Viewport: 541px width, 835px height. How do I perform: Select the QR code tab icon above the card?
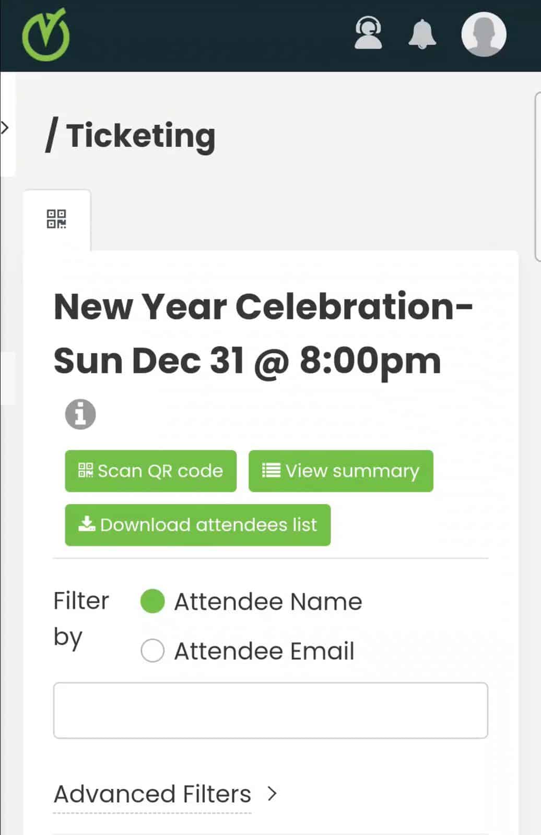click(57, 219)
